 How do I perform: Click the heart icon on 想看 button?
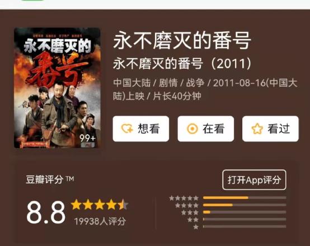[127, 129]
